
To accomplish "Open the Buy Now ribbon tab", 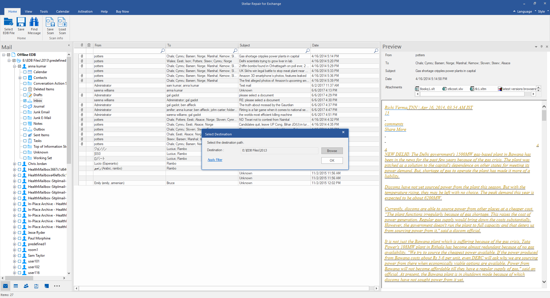I will click(122, 11).
